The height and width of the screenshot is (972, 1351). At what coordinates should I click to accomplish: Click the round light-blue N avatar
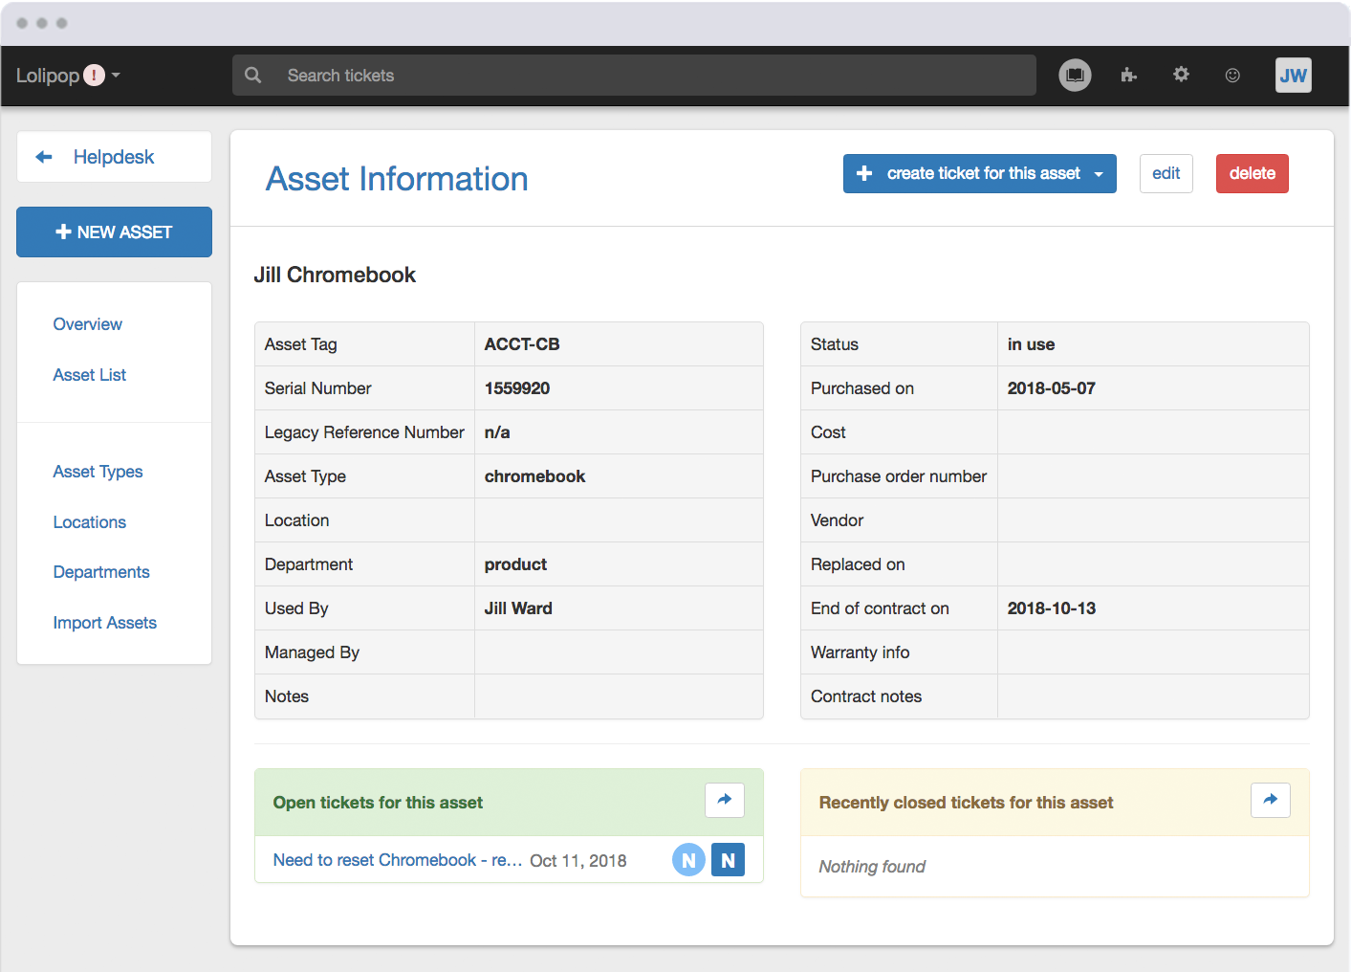coord(688,860)
